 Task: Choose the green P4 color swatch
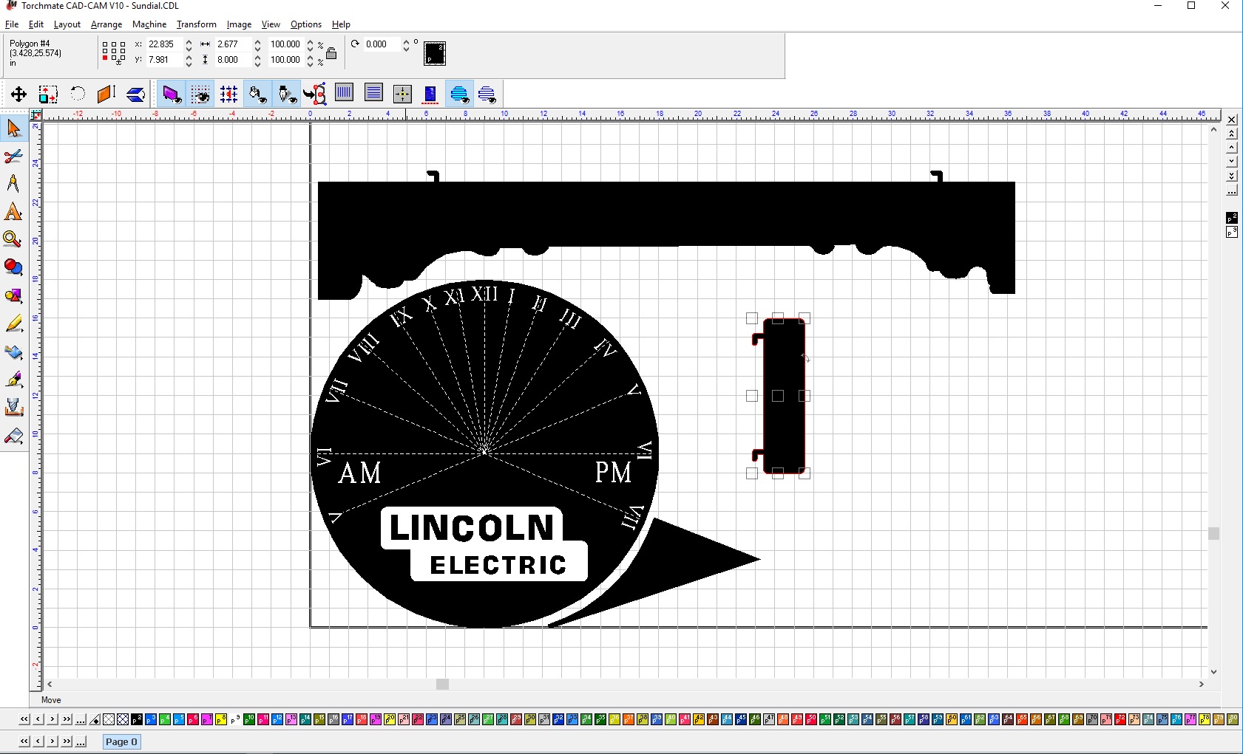[165, 719]
